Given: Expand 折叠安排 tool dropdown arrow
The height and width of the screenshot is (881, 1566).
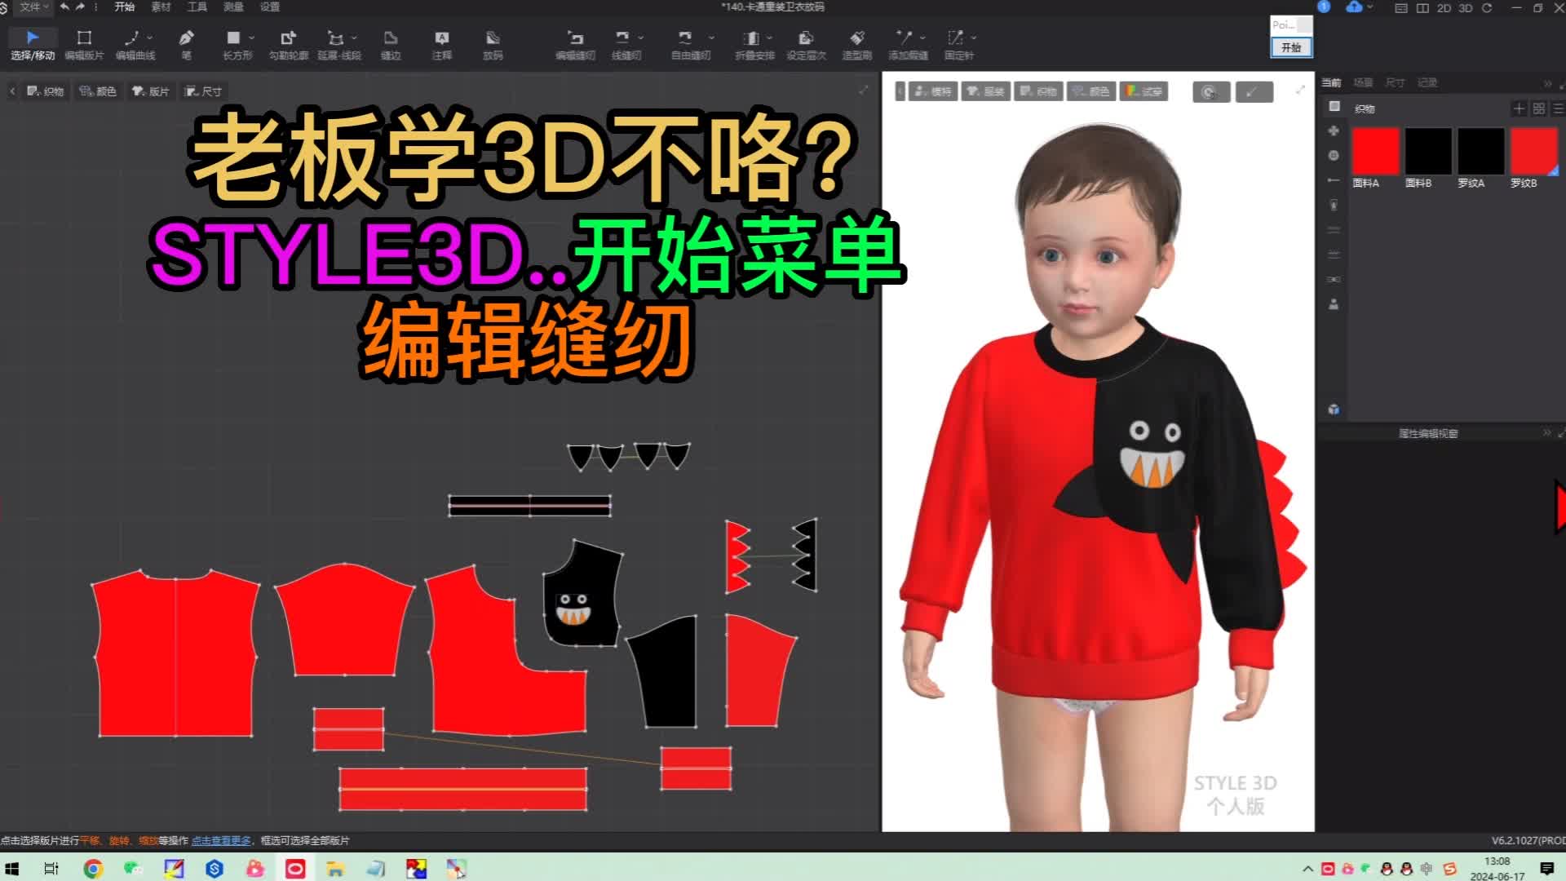Looking at the screenshot, I should (769, 38).
